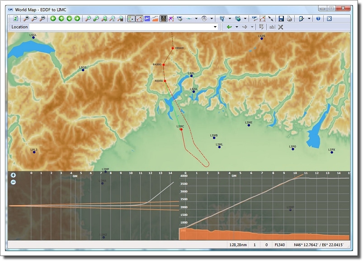Image resolution: width=363 pixels, height=261 pixels.
Task: Click the blue minus profile zoom button
Action: [x=13, y=182]
